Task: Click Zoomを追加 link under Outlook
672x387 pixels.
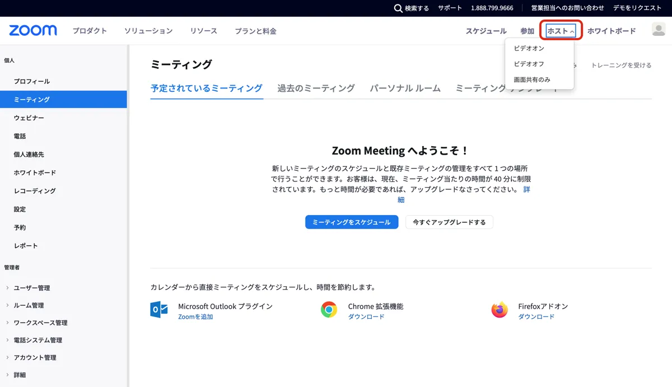Action: pyautogui.click(x=195, y=316)
